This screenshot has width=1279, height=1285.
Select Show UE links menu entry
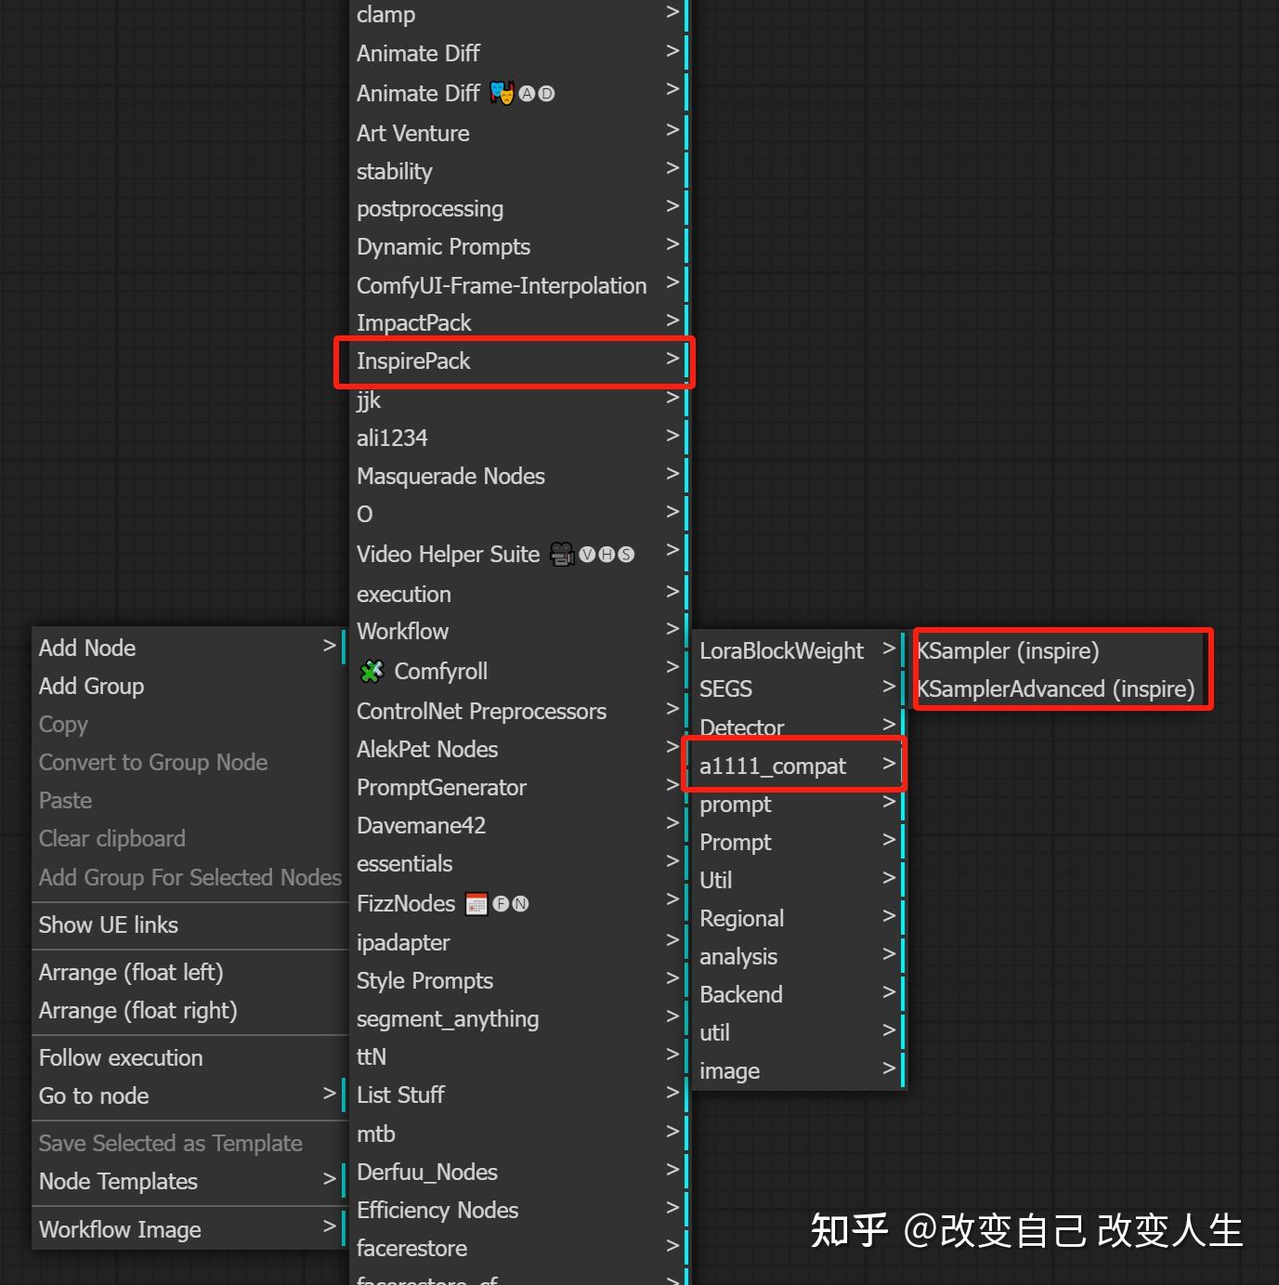[189, 924]
